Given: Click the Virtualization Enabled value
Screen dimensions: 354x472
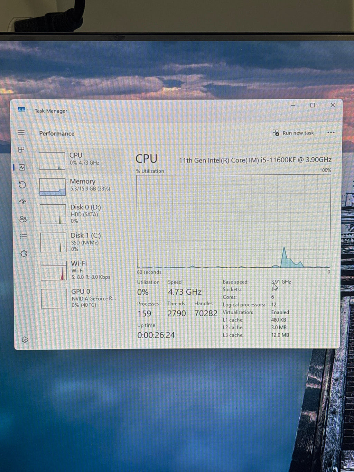Looking at the screenshot, I should click(x=280, y=312).
